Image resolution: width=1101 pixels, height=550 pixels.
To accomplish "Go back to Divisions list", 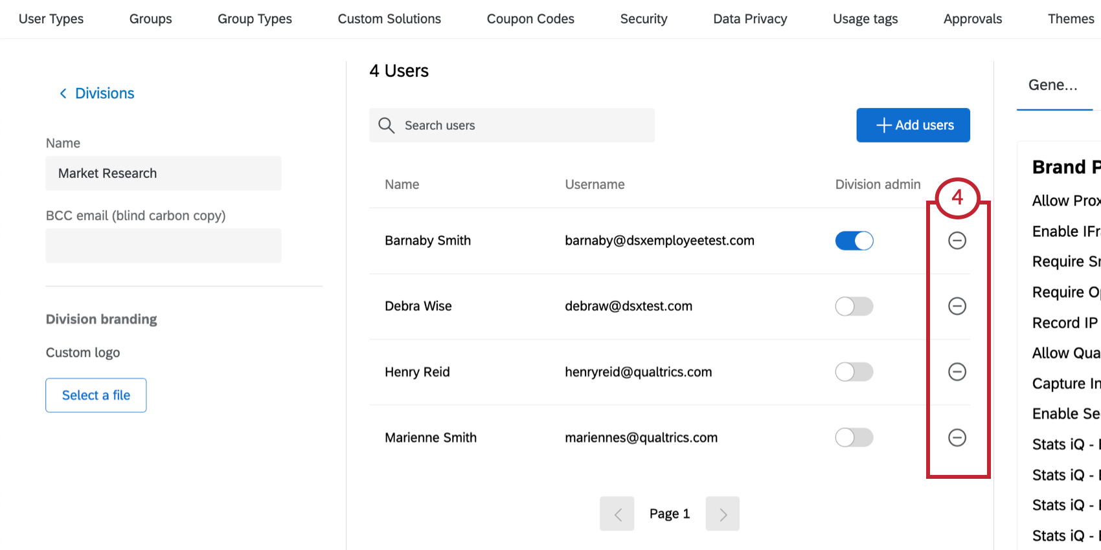I will pyautogui.click(x=104, y=94).
